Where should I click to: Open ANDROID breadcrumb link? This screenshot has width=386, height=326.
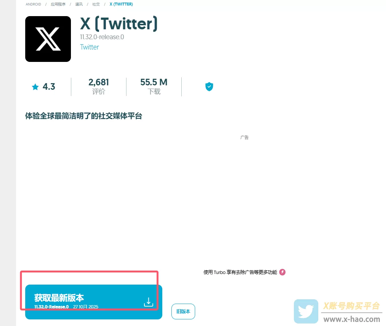point(33,4)
